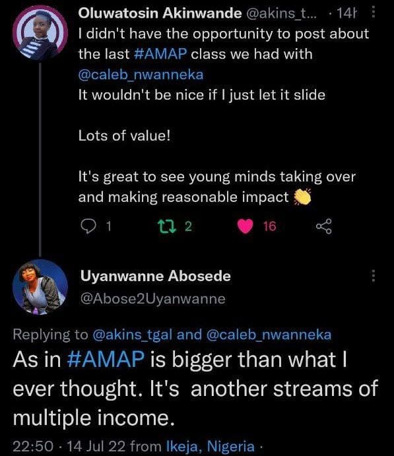Share Oluwatosin's tweet via share icon
The image size is (394, 456).
click(x=323, y=226)
